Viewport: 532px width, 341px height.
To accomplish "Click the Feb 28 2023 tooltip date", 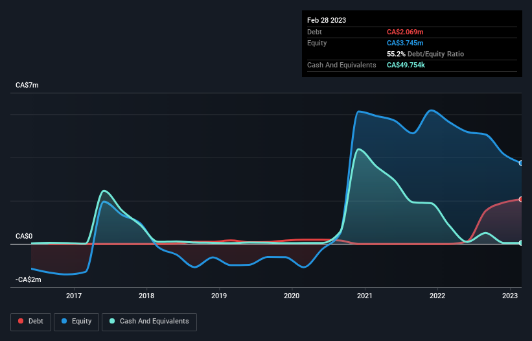I will (x=327, y=20).
